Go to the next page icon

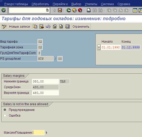pyautogui.click(x=121, y=10)
